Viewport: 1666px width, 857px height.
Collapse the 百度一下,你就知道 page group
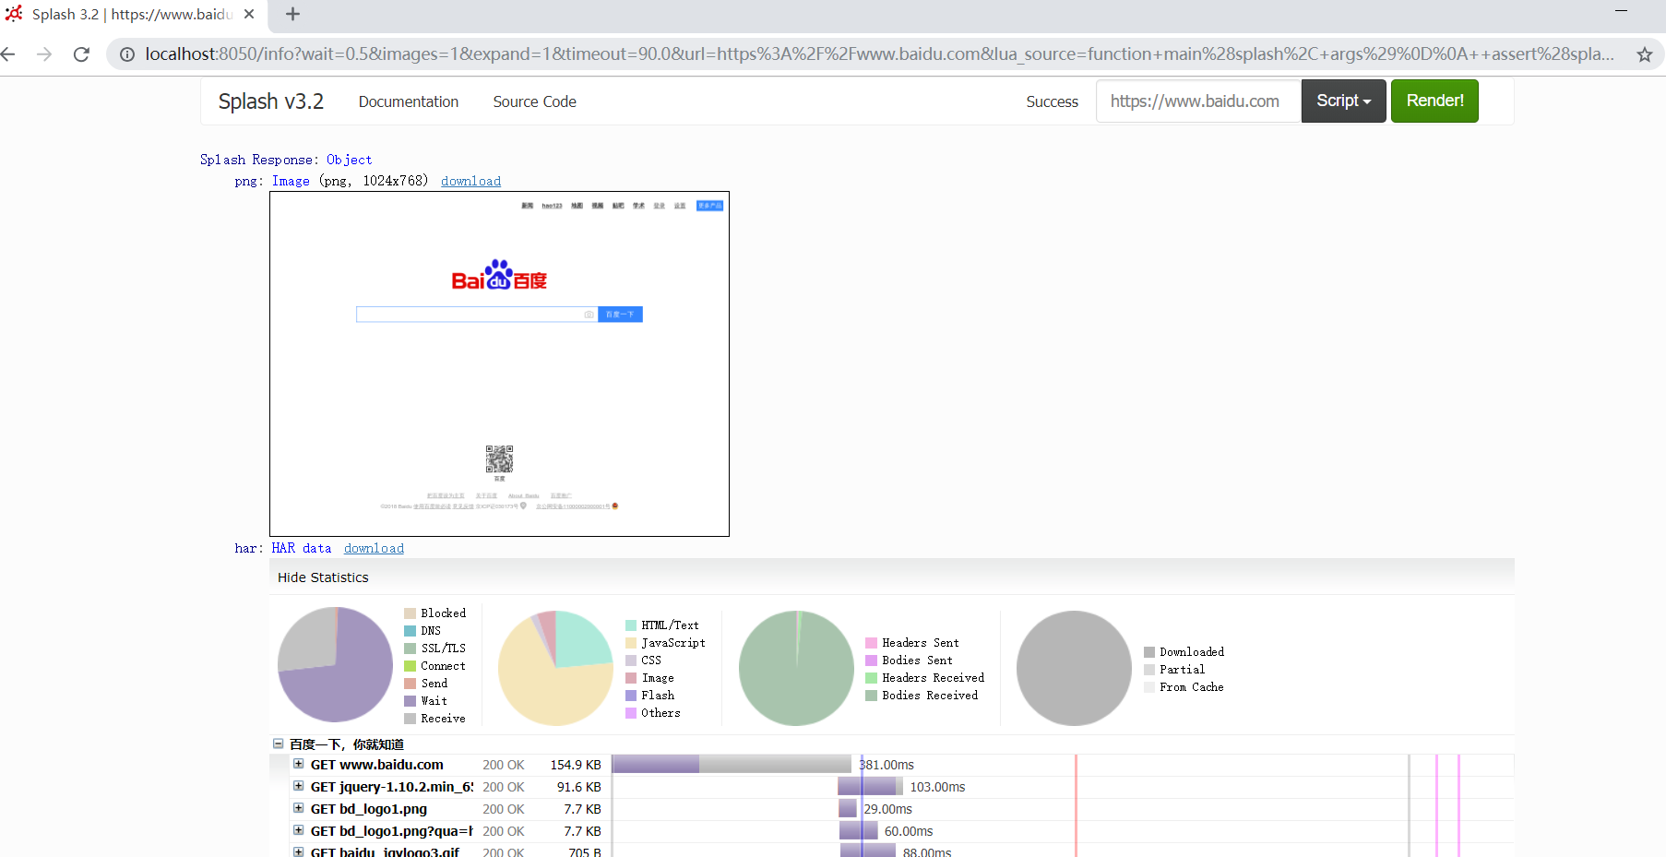click(278, 744)
